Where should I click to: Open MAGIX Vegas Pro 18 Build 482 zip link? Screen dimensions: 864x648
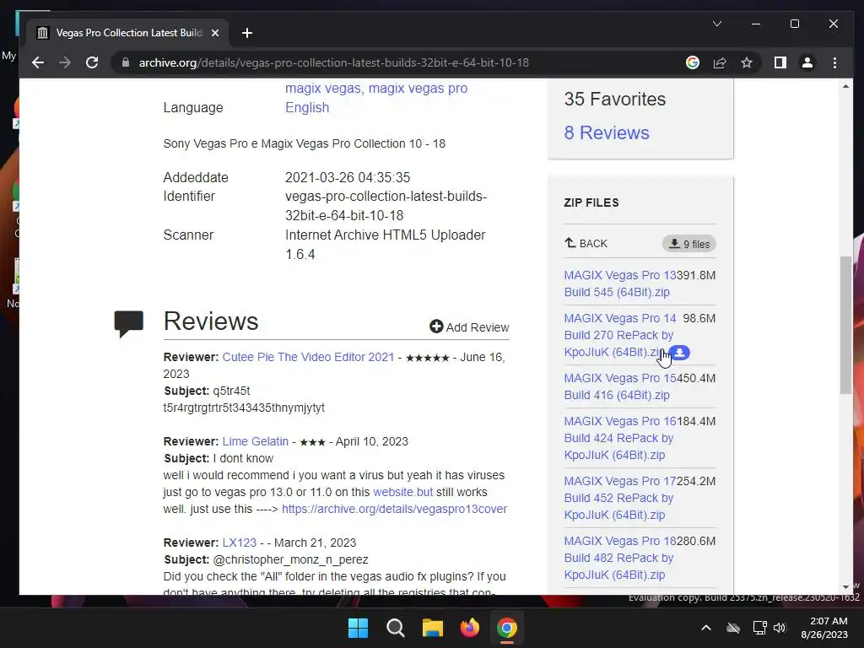point(620,558)
